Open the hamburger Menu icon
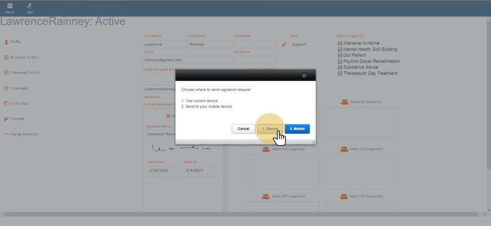 tap(10, 7)
